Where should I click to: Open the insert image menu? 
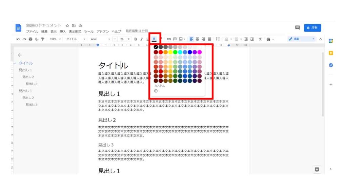tap(182, 39)
